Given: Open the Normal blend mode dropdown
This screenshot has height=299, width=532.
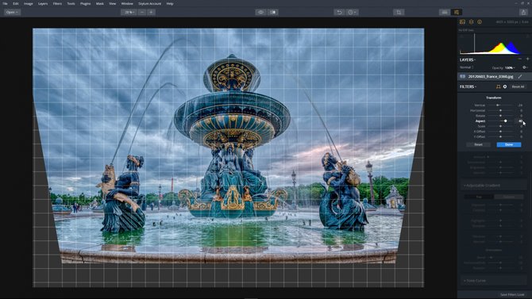Looking at the screenshot, I should [x=467, y=67].
